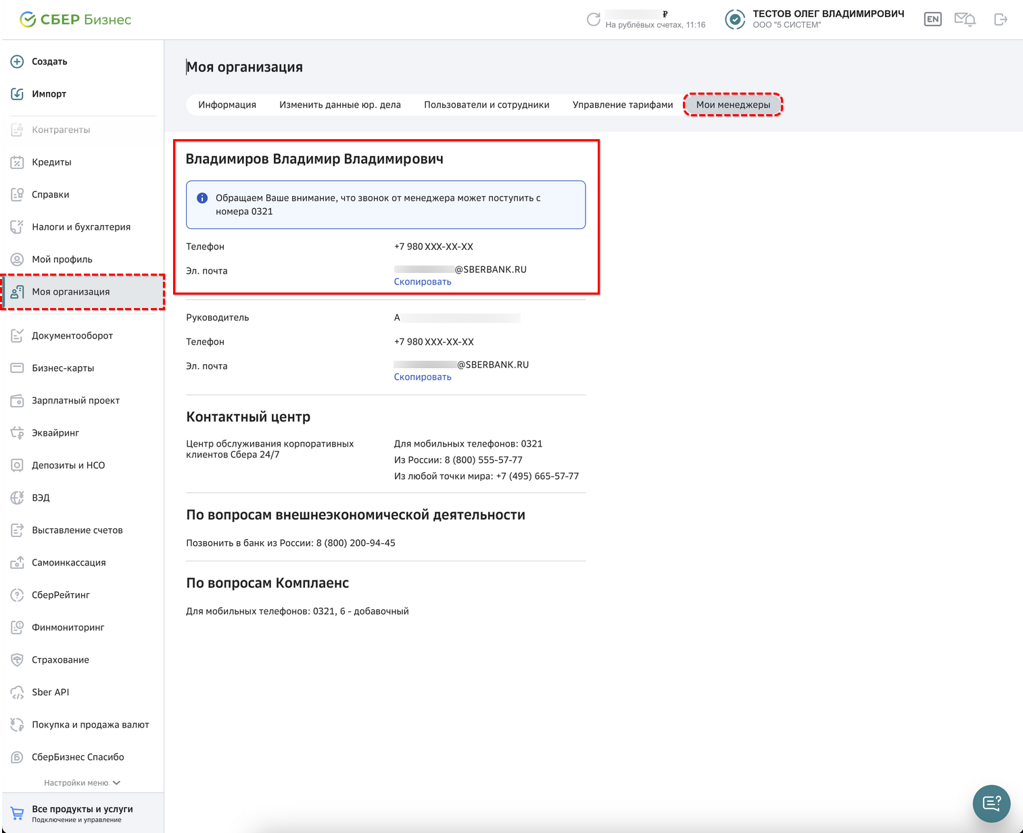The image size is (1023, 833).
Task: Click the logout exit icon
Action: (x=1001, y=20)
